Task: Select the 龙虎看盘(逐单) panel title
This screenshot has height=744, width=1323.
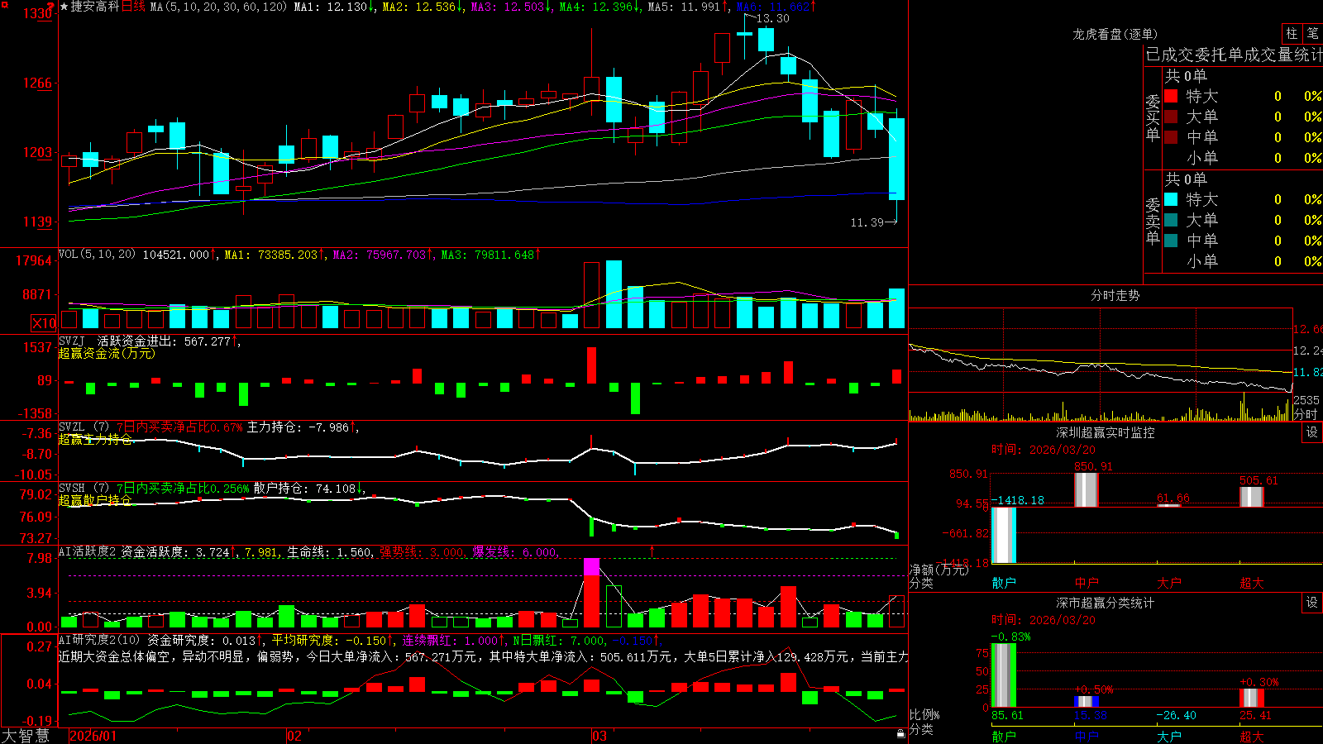Action: pyautogui.click(x=1115, y=34)
